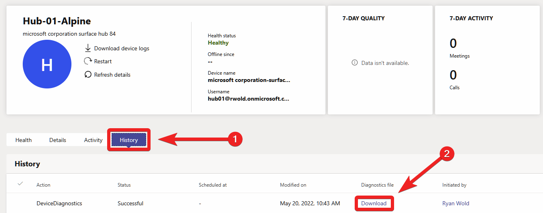Click the History section heading

27,164
